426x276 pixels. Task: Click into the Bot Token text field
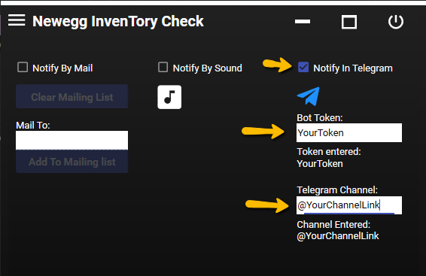(x=349, y=132)
